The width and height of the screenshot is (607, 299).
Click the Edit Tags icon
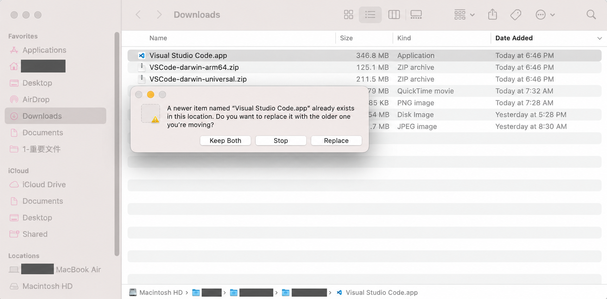coord(515,15)
